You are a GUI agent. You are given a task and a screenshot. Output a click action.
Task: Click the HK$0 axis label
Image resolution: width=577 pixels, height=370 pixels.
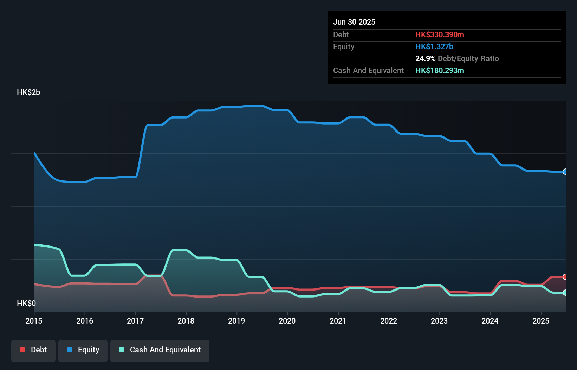(x=26, y=303)
